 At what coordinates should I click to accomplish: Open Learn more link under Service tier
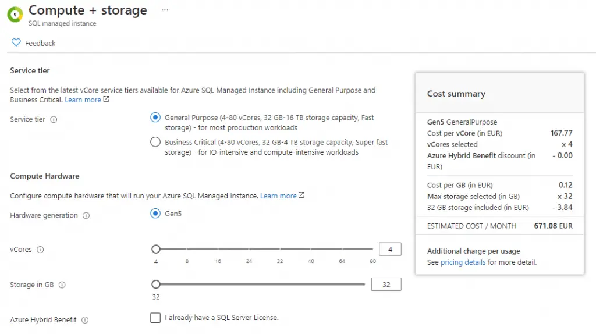(83, 100)
